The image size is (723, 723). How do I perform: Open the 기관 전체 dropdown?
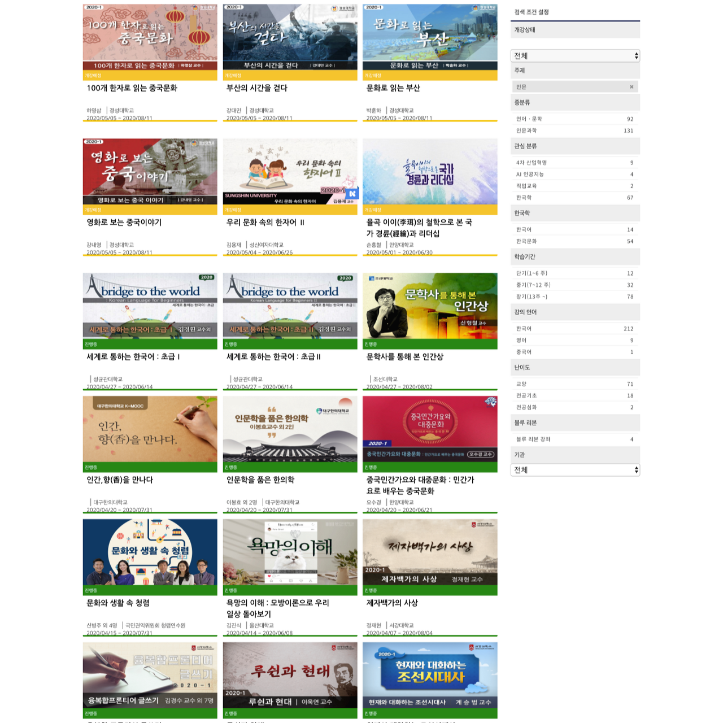[x=575, y=470]
